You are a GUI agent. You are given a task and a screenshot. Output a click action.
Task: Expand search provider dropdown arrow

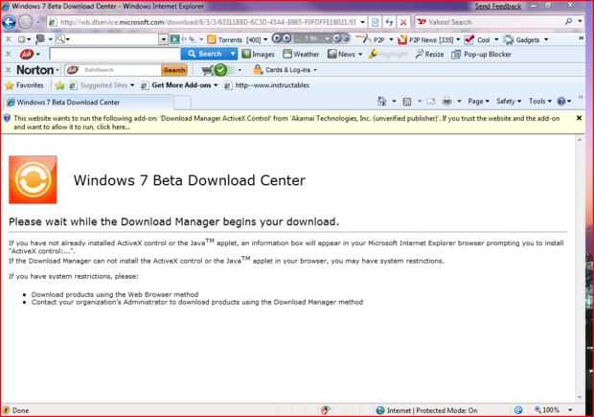[x=580, y=22]
